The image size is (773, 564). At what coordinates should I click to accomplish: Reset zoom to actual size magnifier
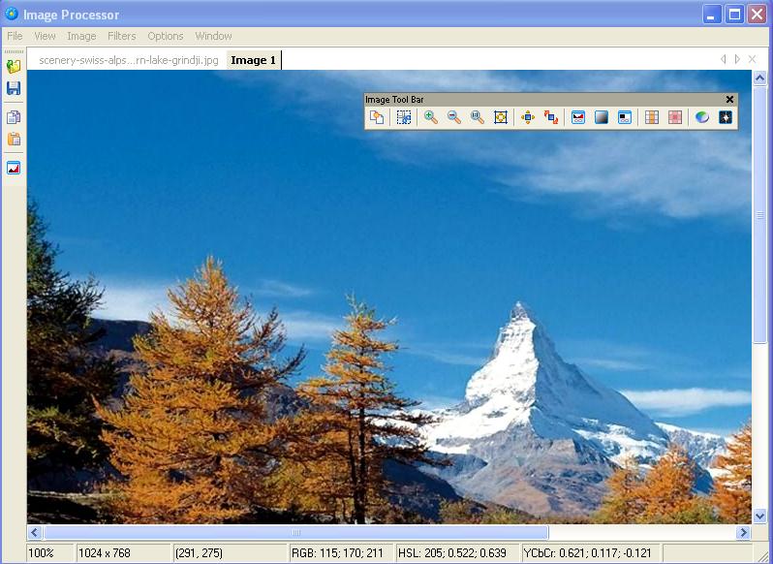click(478, 117)
